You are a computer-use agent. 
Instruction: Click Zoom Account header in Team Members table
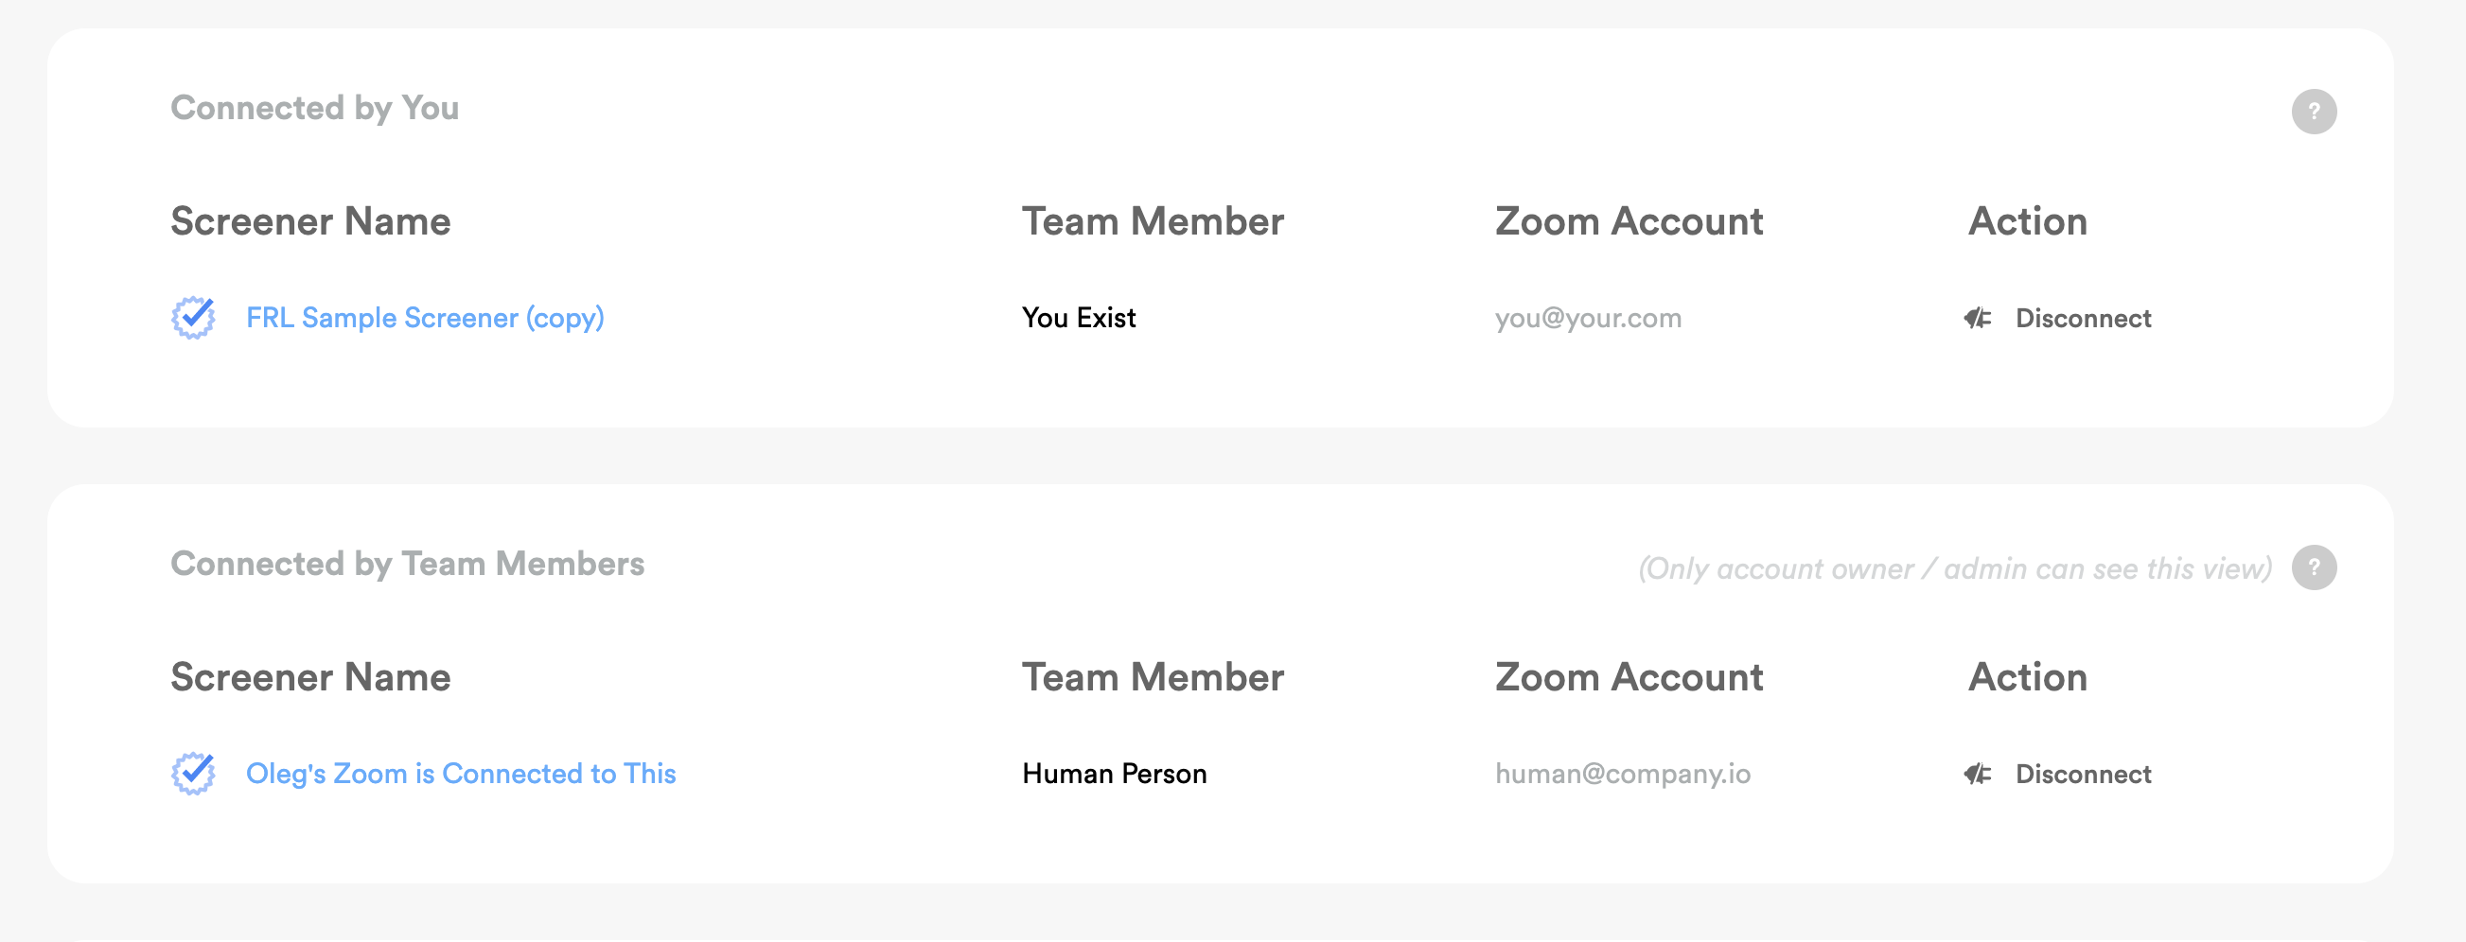tap(1629, 678)
